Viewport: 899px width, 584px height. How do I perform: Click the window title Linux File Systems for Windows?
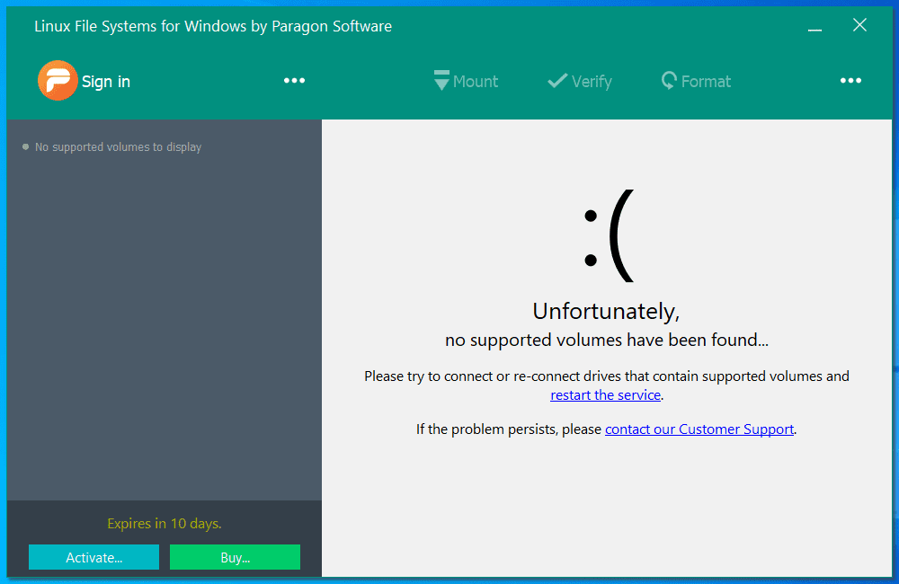pos(213,26)
